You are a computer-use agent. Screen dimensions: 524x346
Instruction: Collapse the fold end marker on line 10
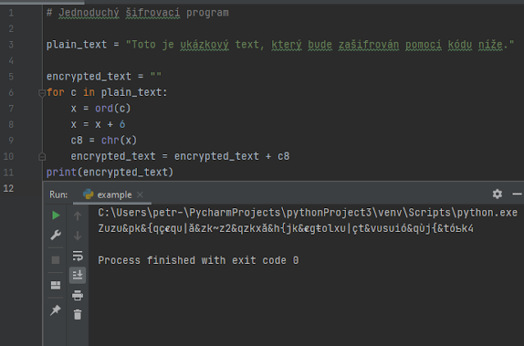point(42,157)
